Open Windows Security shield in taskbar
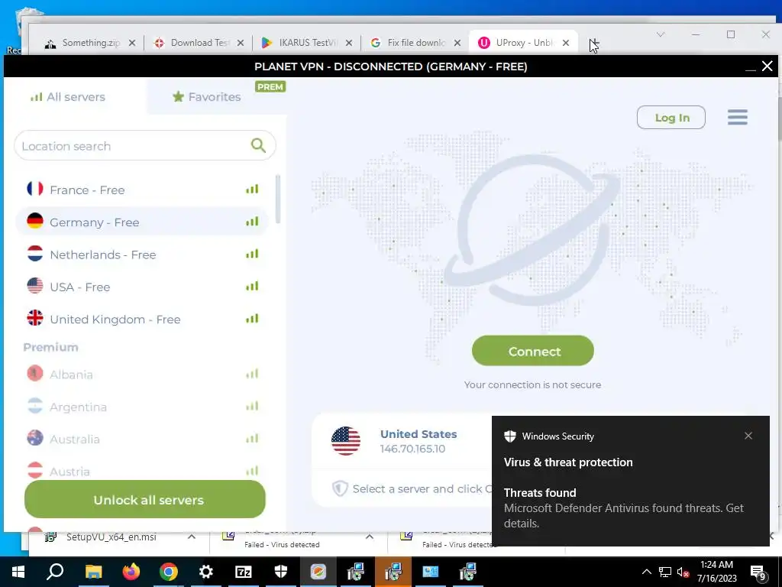This screenshot has height=587, width=782. tap(281, 572)
